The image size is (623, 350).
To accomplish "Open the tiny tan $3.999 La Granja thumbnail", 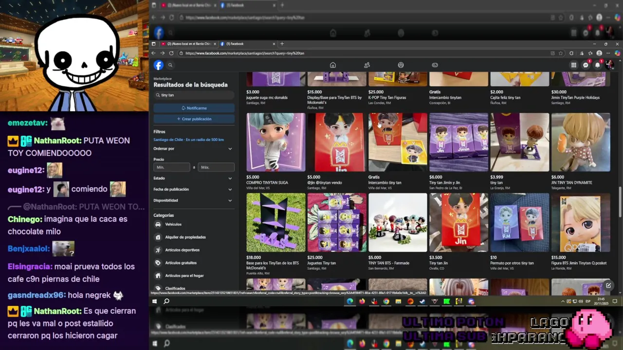I will 520,142.
